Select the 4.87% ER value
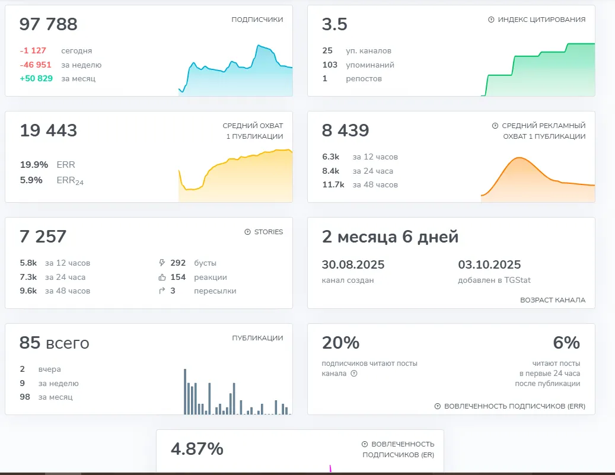The width and height of the screenshot is (615, 475). click(197, 449)
